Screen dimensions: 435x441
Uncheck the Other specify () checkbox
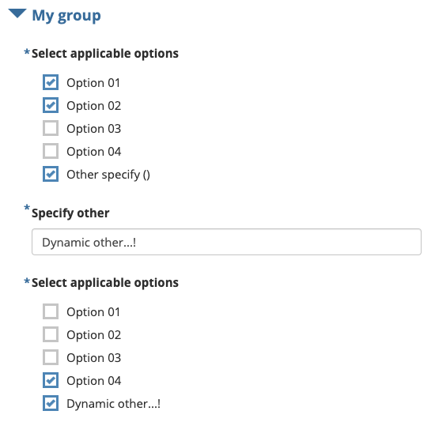click(51, 174)
